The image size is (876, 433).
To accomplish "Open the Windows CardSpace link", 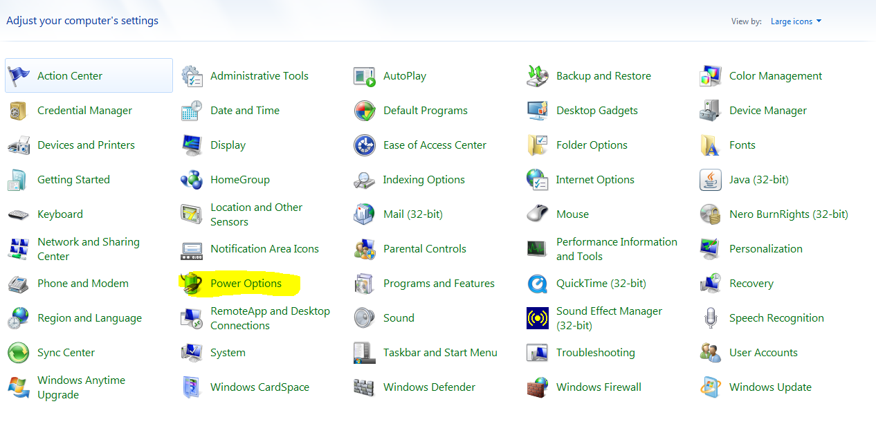I will [x=260, y=387].
